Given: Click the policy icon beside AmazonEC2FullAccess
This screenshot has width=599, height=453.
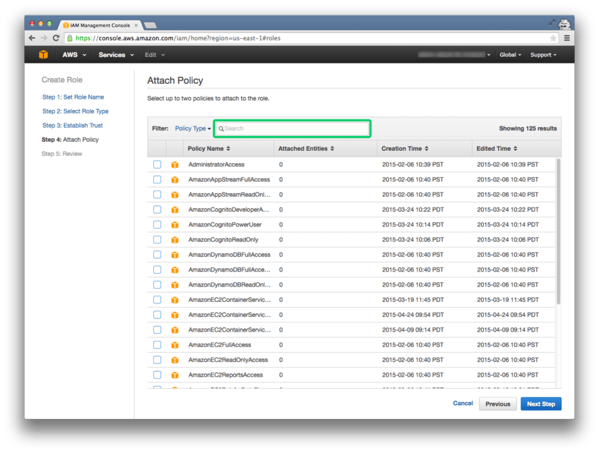Looking at the screenshot, I should (x=175, y=345).
